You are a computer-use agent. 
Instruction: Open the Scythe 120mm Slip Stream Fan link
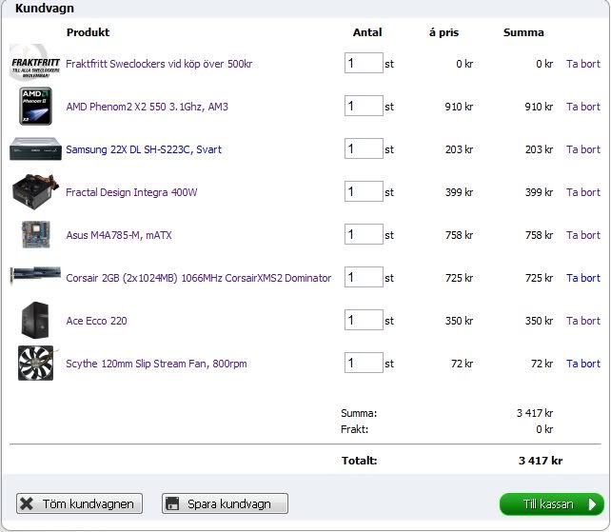tap(156, 364)
